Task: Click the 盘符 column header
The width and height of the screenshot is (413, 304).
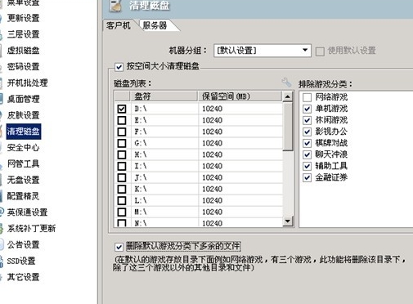Action: point(164,96)
